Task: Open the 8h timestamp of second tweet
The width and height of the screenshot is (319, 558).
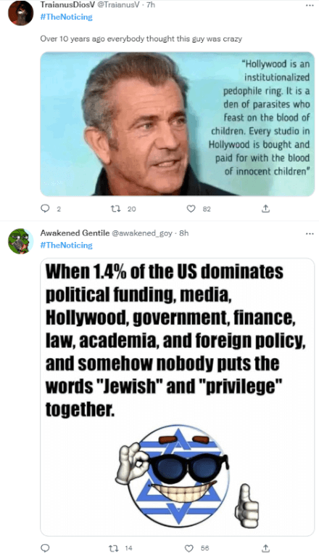Action: (184, 233)
